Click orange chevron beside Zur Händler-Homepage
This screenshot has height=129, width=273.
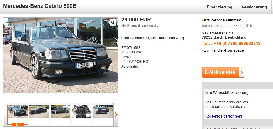point(203,51)
